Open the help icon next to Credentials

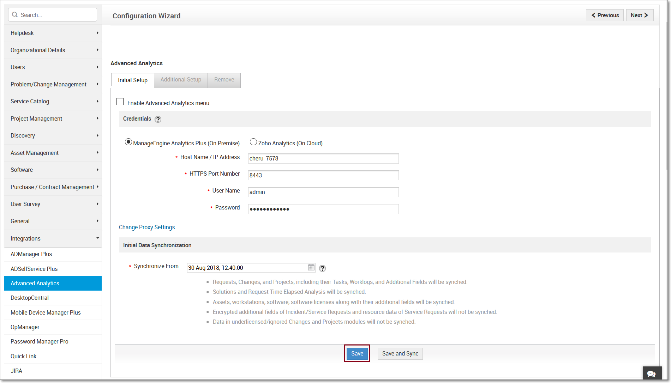[x=158, y=119]
